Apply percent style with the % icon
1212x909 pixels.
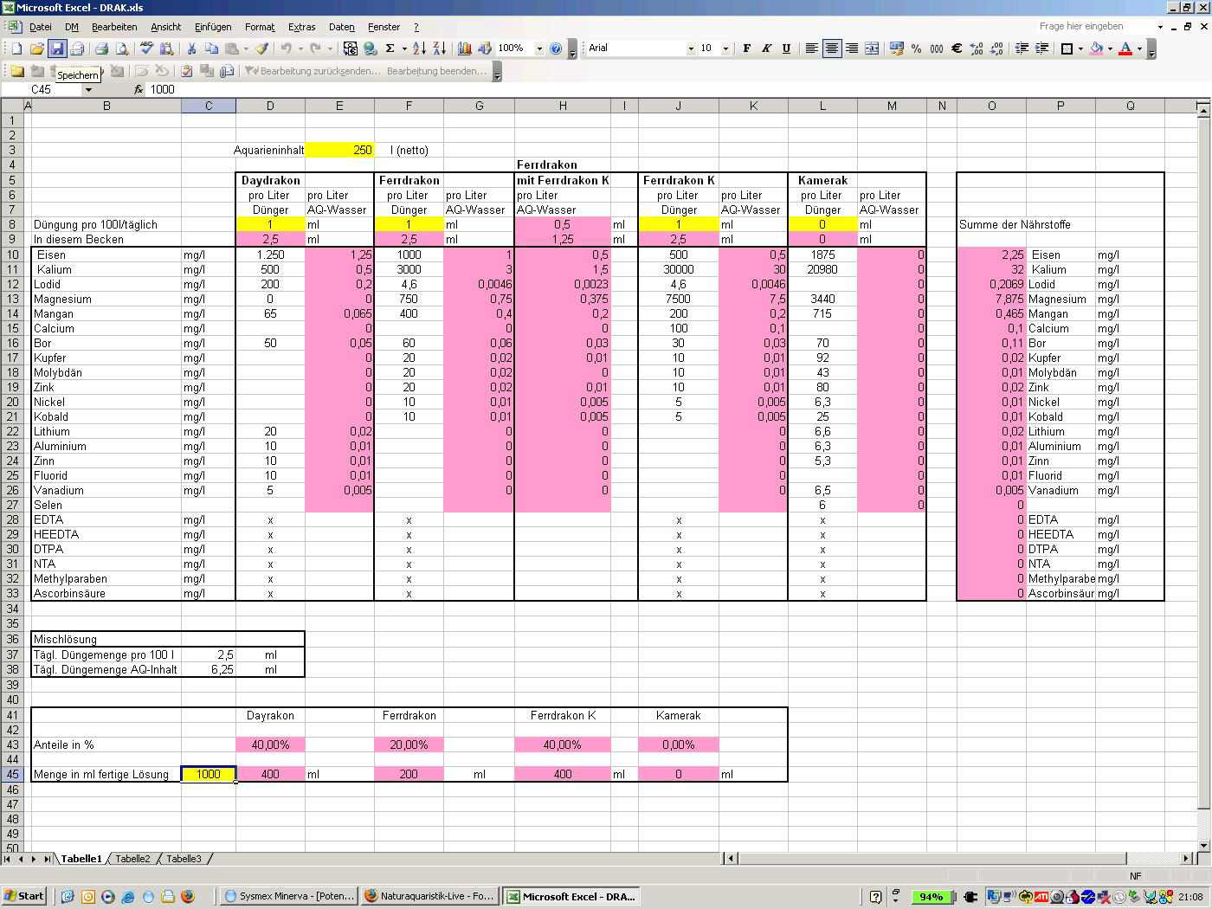[x=916, y=48]
